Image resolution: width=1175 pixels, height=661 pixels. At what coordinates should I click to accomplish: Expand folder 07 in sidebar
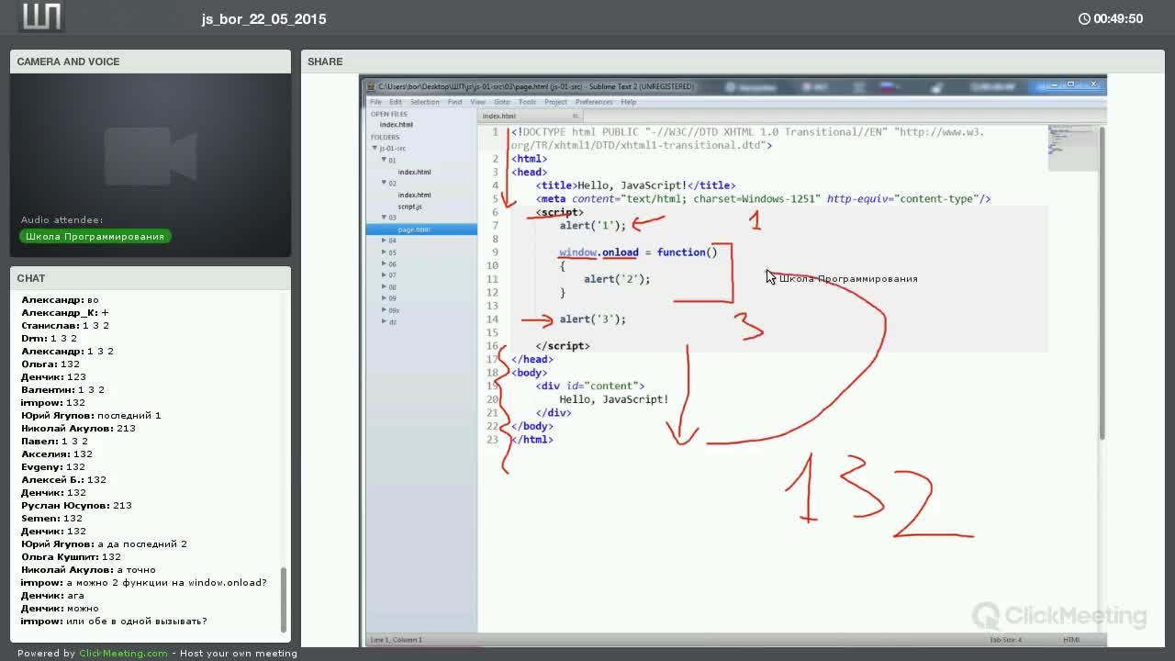tap(384, 274)
